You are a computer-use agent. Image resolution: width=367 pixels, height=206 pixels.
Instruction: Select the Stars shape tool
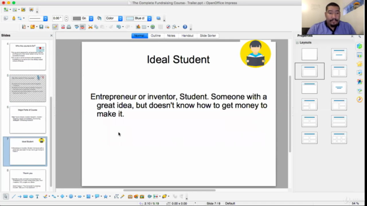coord(106,197)
